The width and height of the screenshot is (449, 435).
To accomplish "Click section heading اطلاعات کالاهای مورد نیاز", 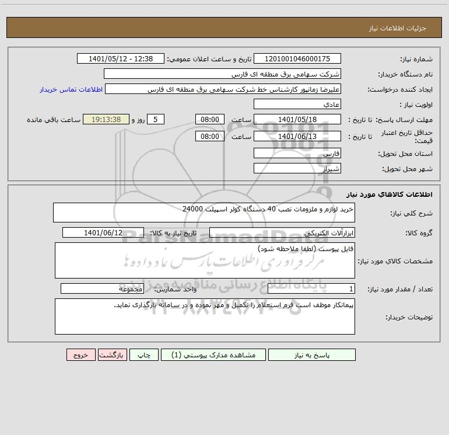I will click(x=390, y=194).
